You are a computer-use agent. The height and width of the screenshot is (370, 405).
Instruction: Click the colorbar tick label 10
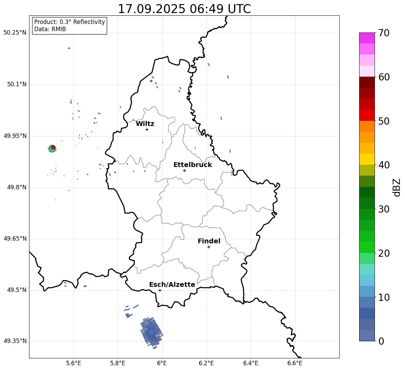point(384,297)
